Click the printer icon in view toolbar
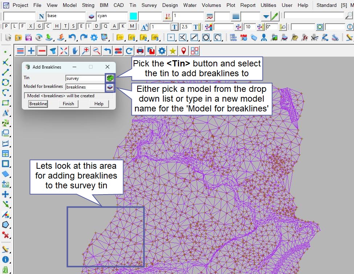The image size is (354, 274). coord(140,51)
